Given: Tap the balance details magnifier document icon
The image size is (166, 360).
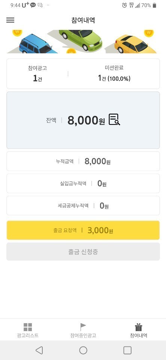Looking at the screenshot, I should coord(114,120).
